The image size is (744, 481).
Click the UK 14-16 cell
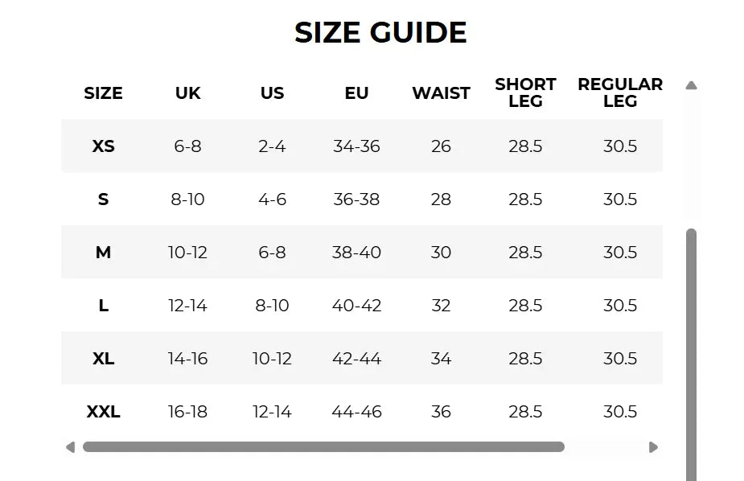tap(188, 359)
